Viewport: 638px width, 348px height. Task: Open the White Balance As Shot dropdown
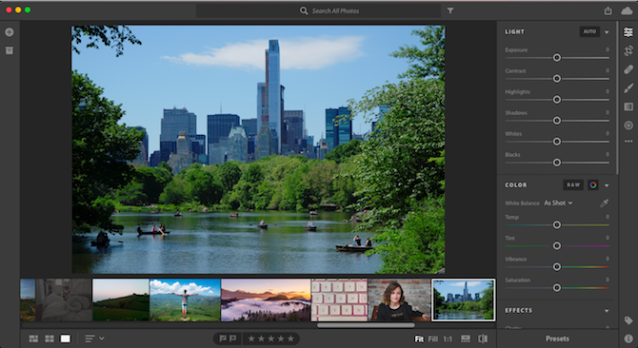tap(558, 203)
